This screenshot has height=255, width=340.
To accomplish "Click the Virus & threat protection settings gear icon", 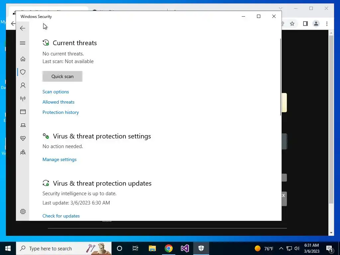I will [46, 136].
